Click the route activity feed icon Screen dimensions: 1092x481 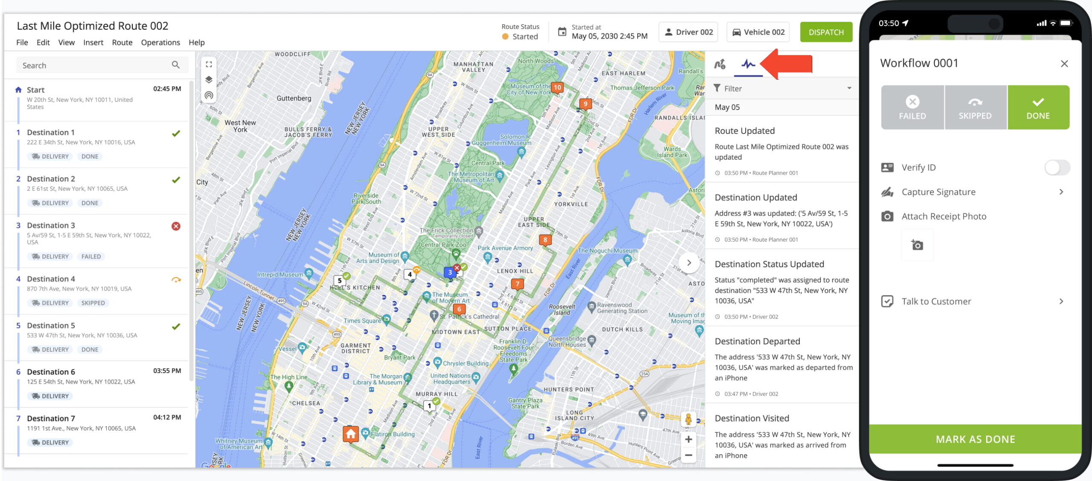pos(748,64)
